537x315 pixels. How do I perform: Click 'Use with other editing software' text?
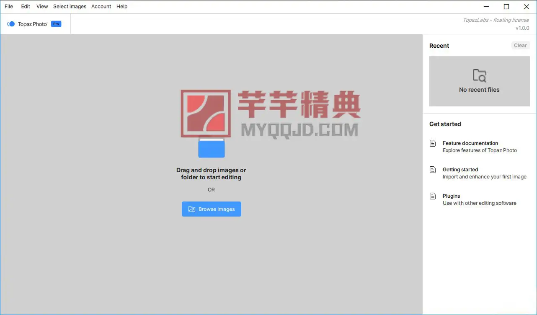click(x=480, y=203)
